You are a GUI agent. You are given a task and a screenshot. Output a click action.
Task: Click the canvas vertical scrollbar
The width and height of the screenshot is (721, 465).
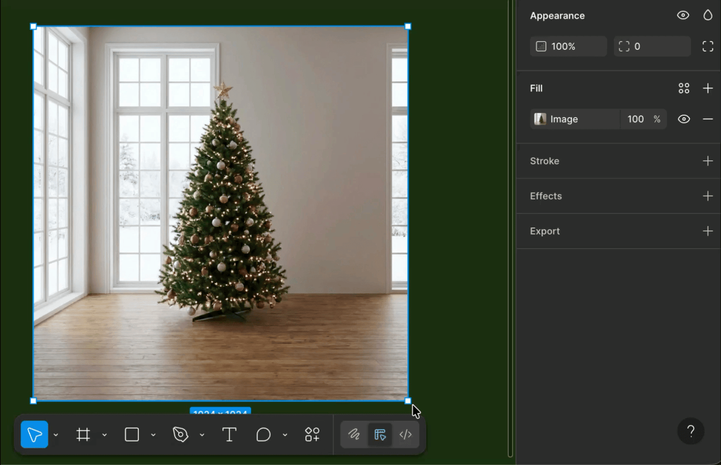pyautogui.click(x=510, y=228)
